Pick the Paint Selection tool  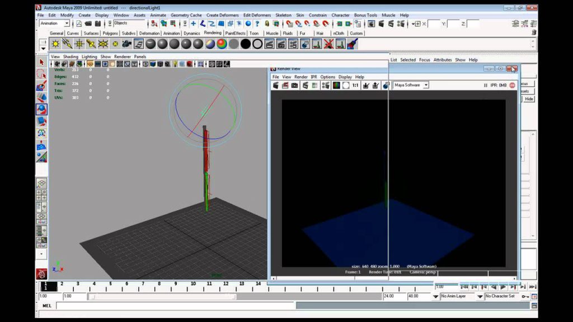41,86
